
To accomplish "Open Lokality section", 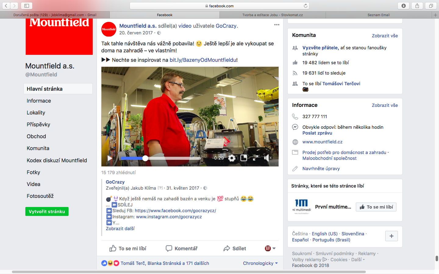I will [x=36, y=113].
